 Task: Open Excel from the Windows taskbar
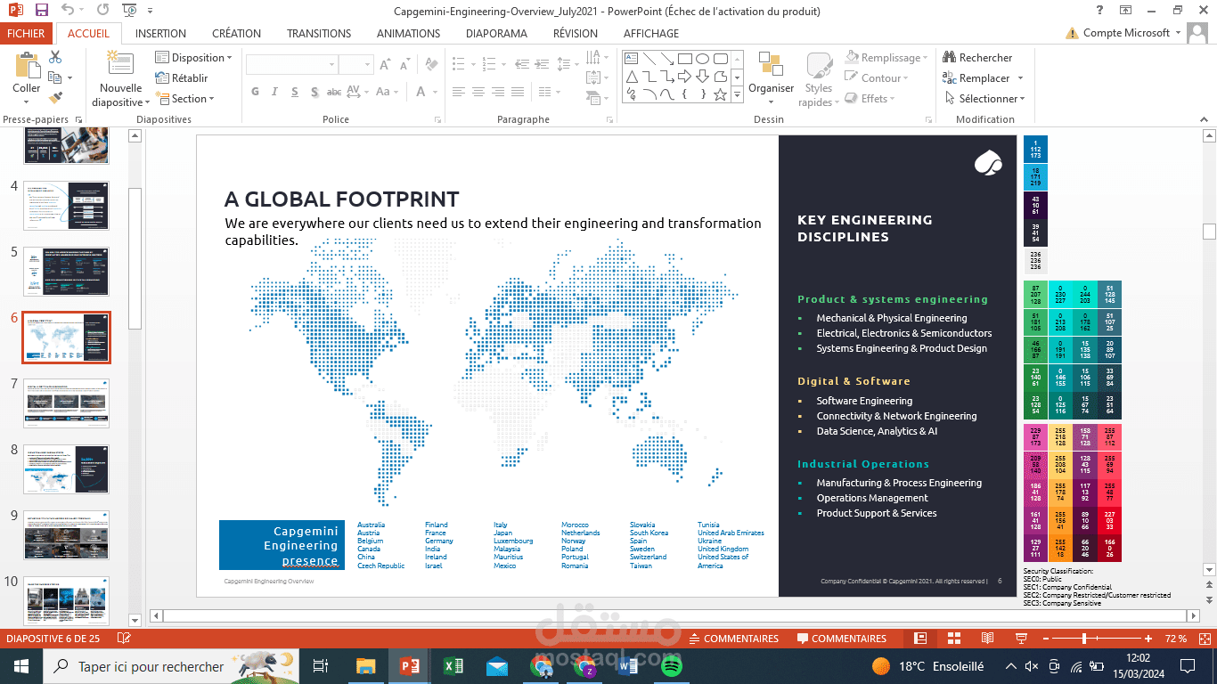453,666
